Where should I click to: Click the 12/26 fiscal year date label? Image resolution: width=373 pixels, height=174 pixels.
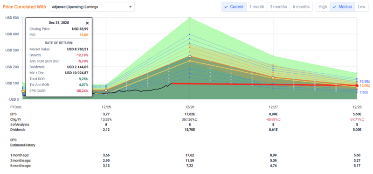tap(190, 107)
